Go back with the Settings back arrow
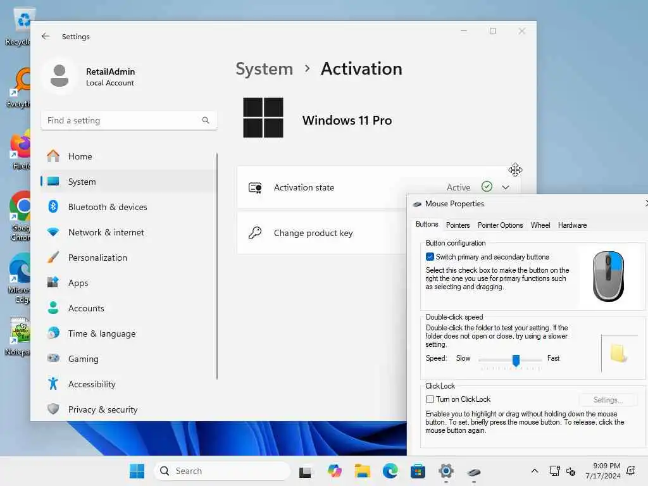This screenshot has height=486, width=648. pos(46,36)
